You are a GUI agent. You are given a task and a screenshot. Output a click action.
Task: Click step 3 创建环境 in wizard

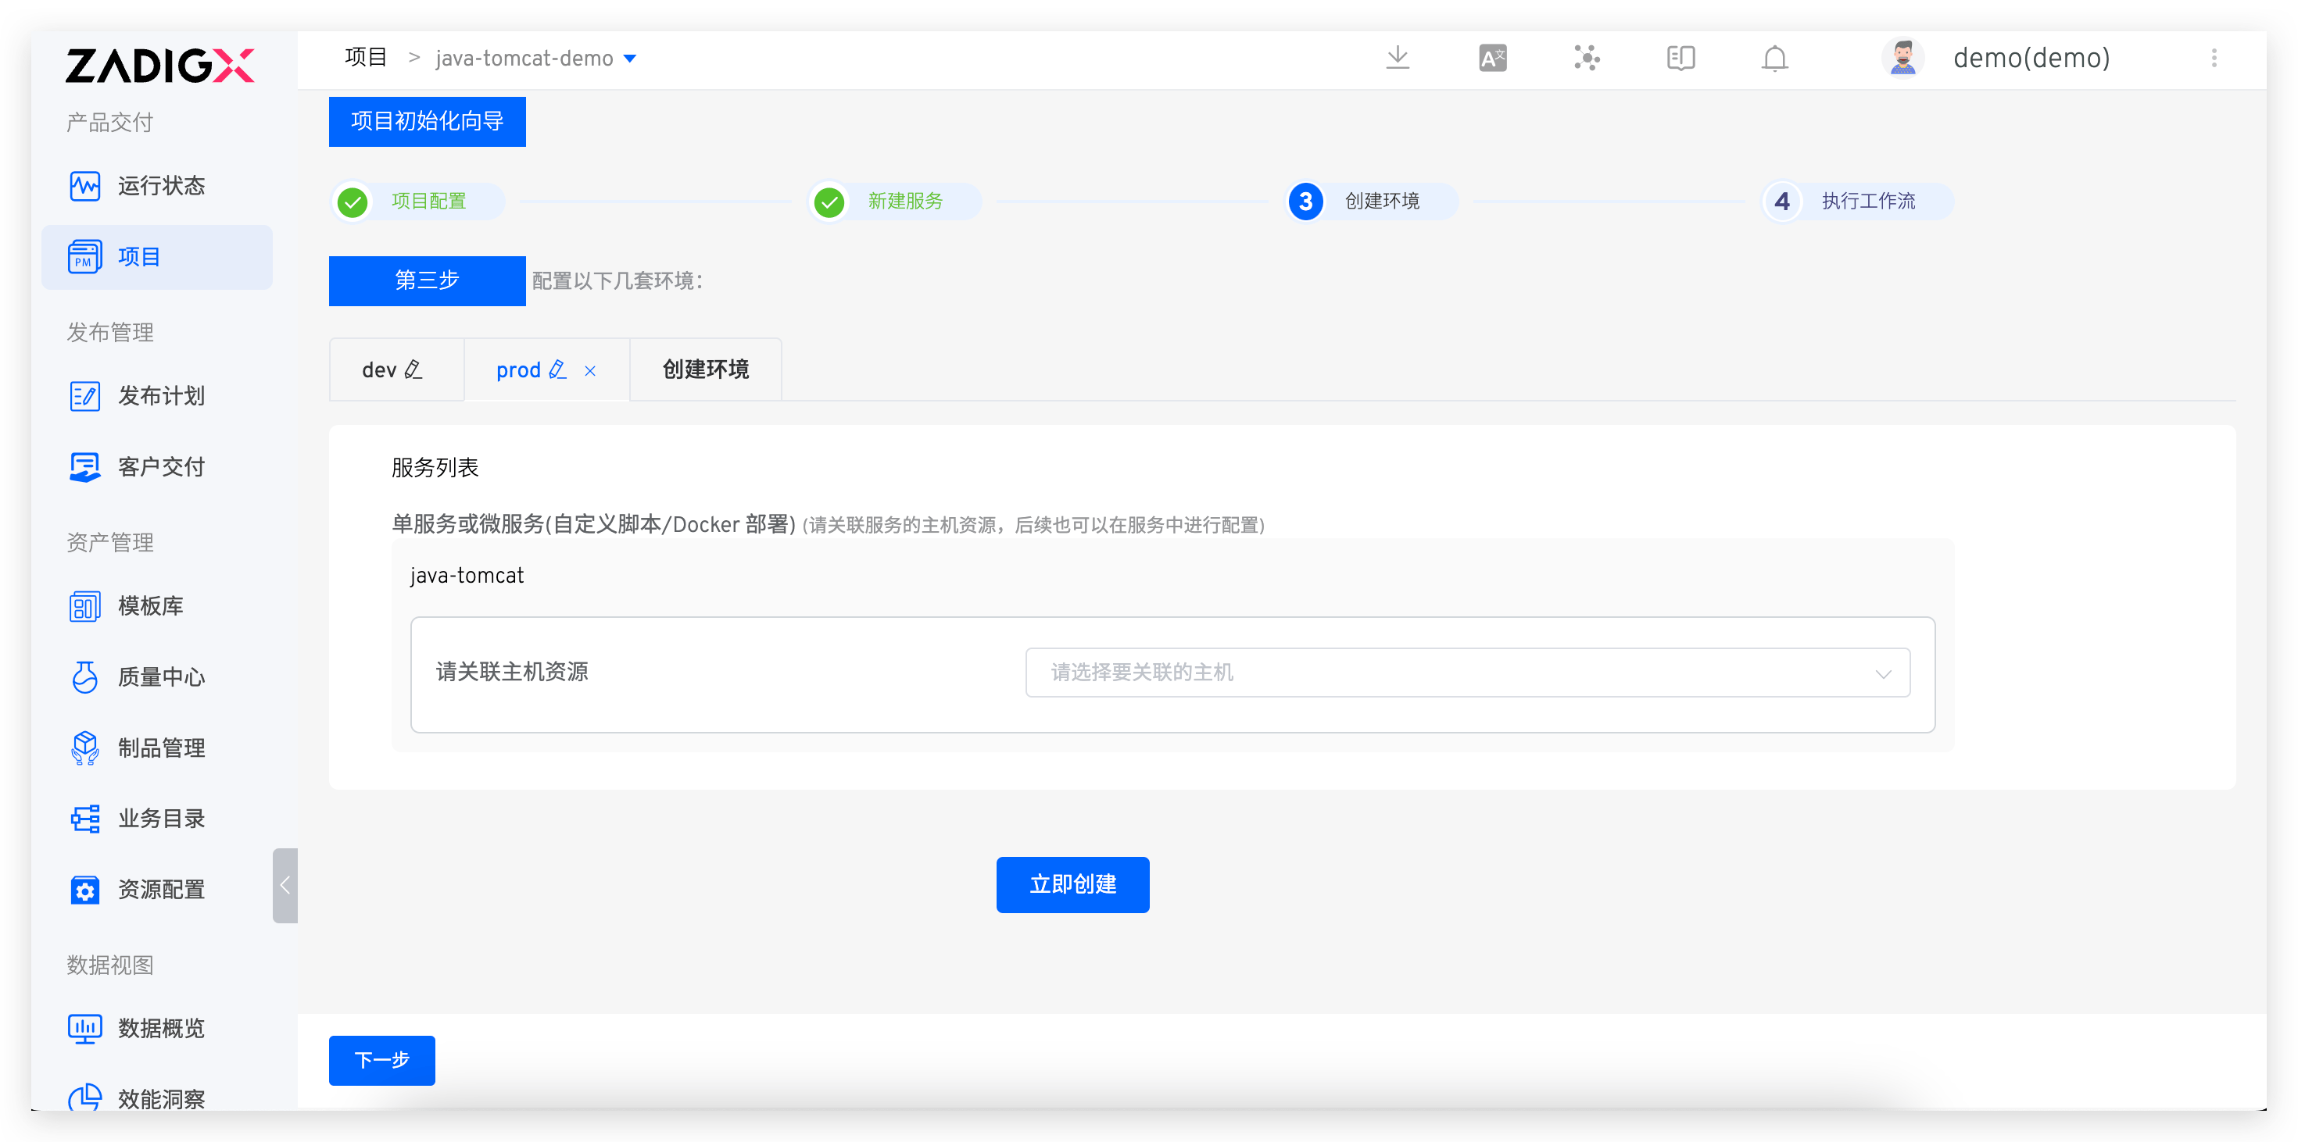pyautogui.click(x=1372, y=202)
